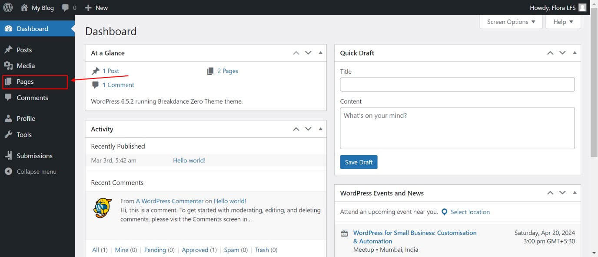Collapse the Activity panel
Screen dimensions: 598x257
click(x=320, y=129)
